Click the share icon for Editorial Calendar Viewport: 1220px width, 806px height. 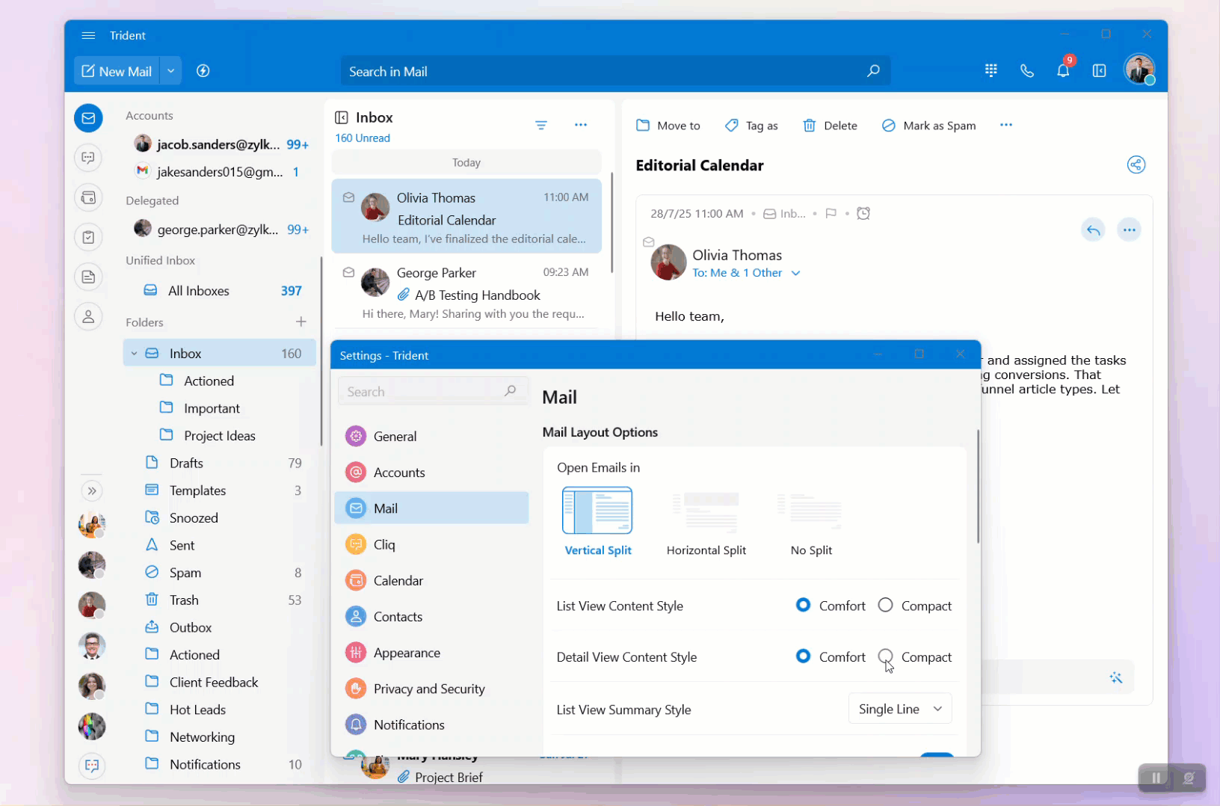(1136, 164)
